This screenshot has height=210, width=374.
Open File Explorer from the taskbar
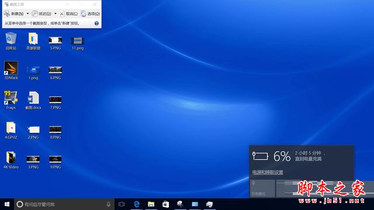coord(151,204)
